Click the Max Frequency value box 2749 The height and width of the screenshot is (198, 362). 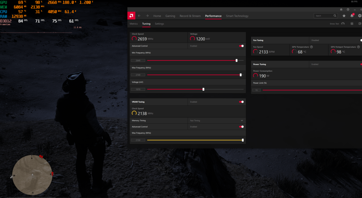click(138, 75)
